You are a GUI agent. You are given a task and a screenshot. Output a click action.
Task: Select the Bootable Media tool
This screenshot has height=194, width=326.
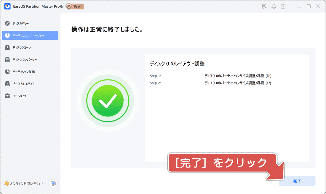click(x=7, y=84)
